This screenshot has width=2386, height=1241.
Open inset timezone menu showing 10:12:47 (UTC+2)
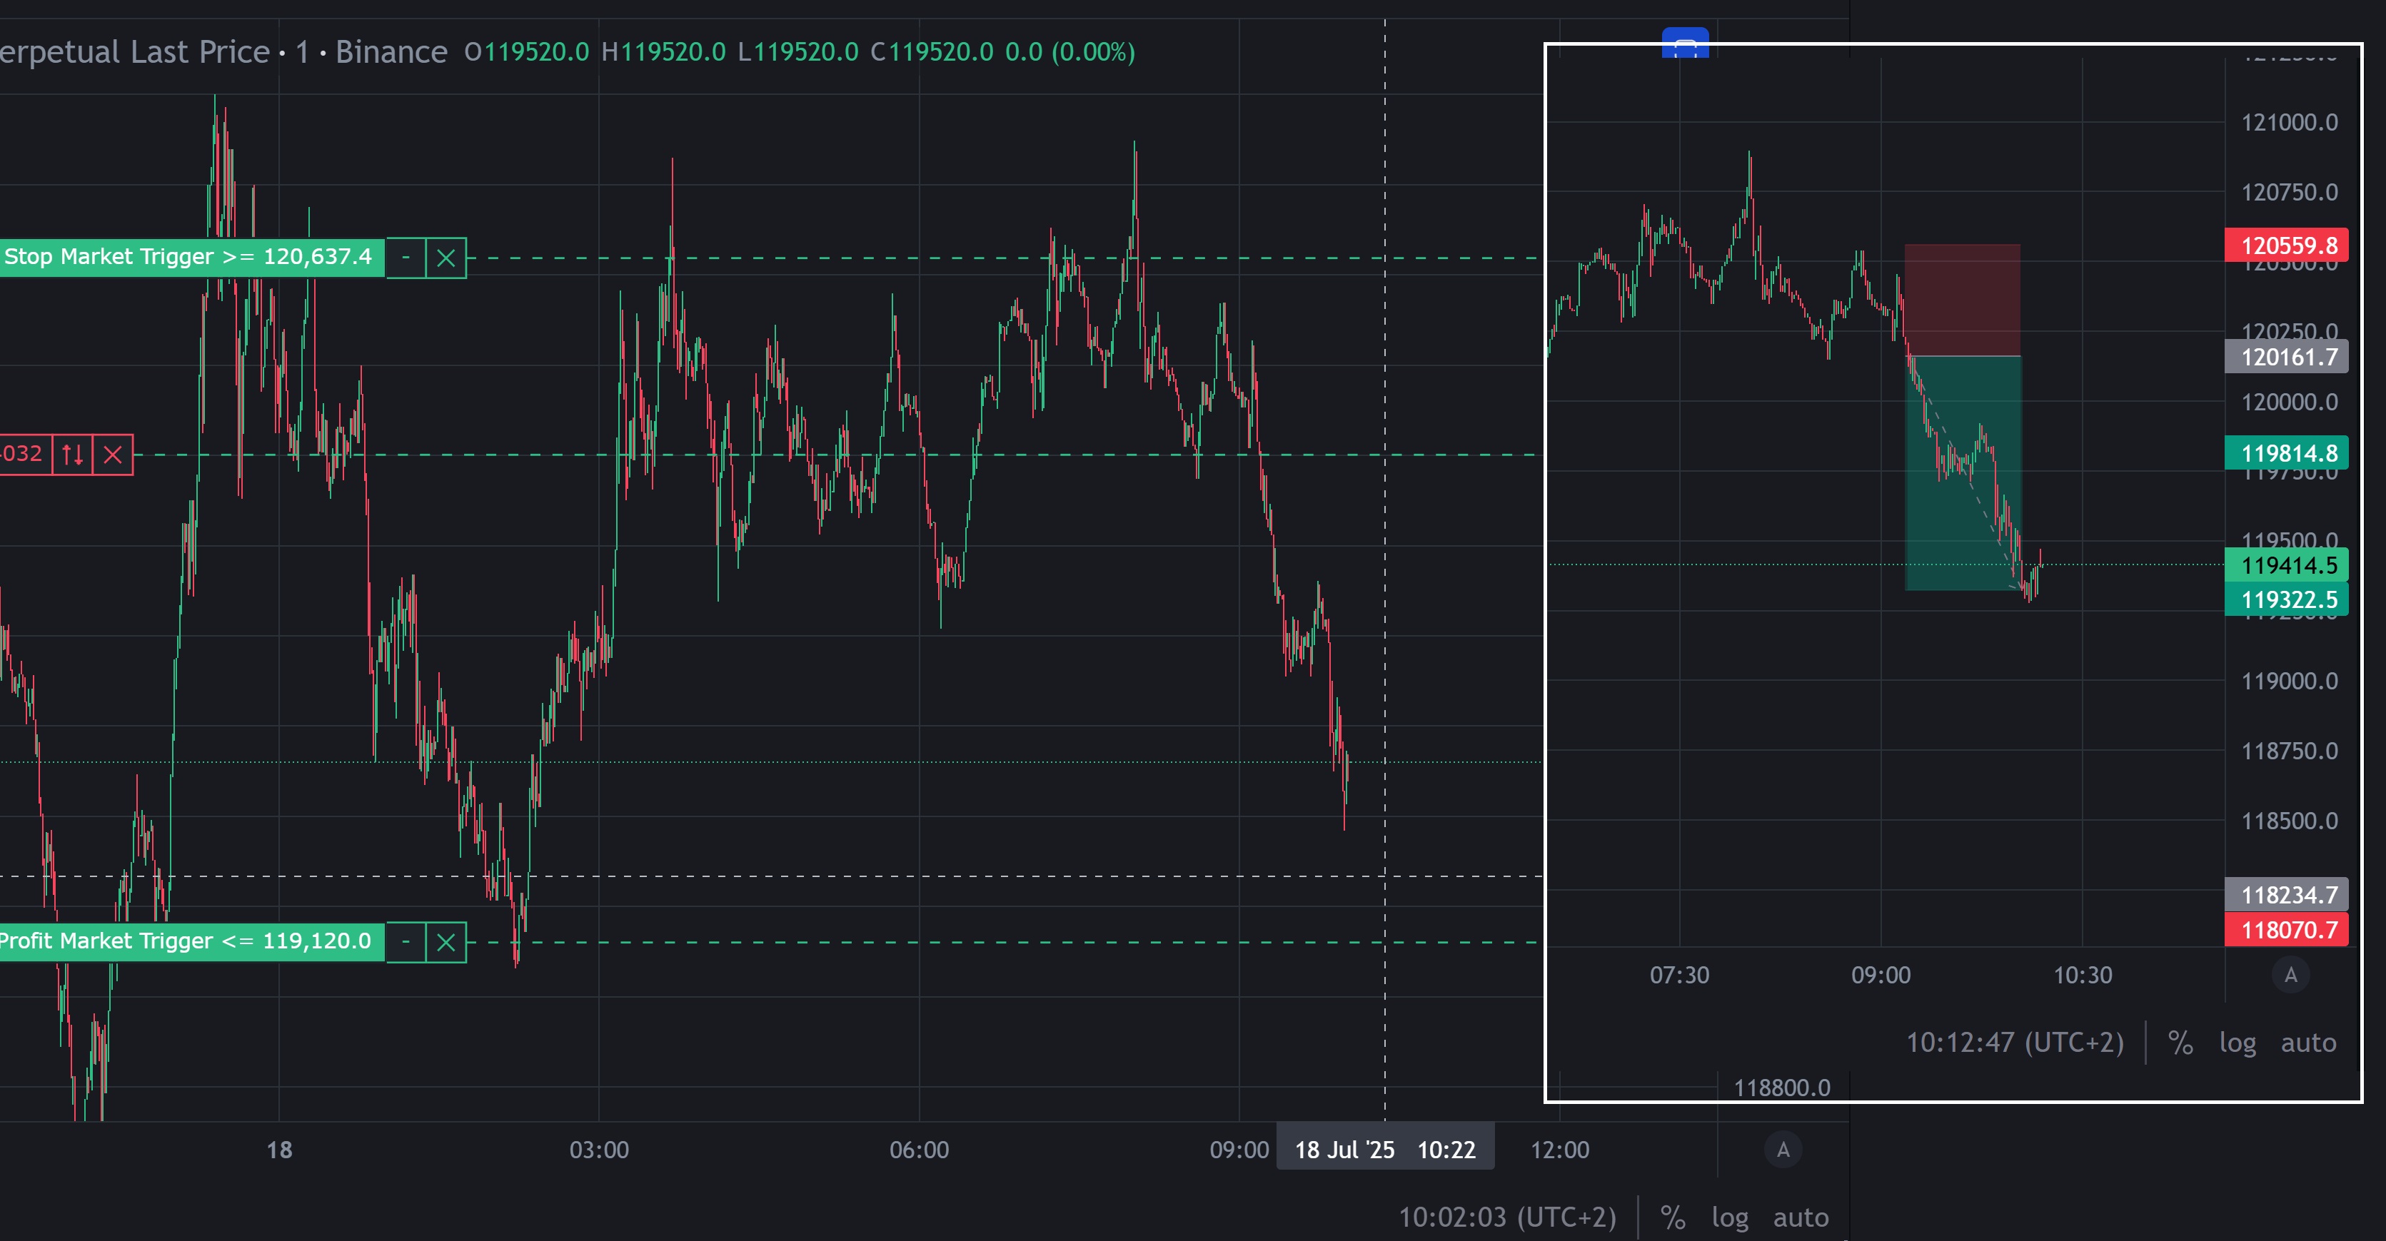click(x=2015, y=1043)
